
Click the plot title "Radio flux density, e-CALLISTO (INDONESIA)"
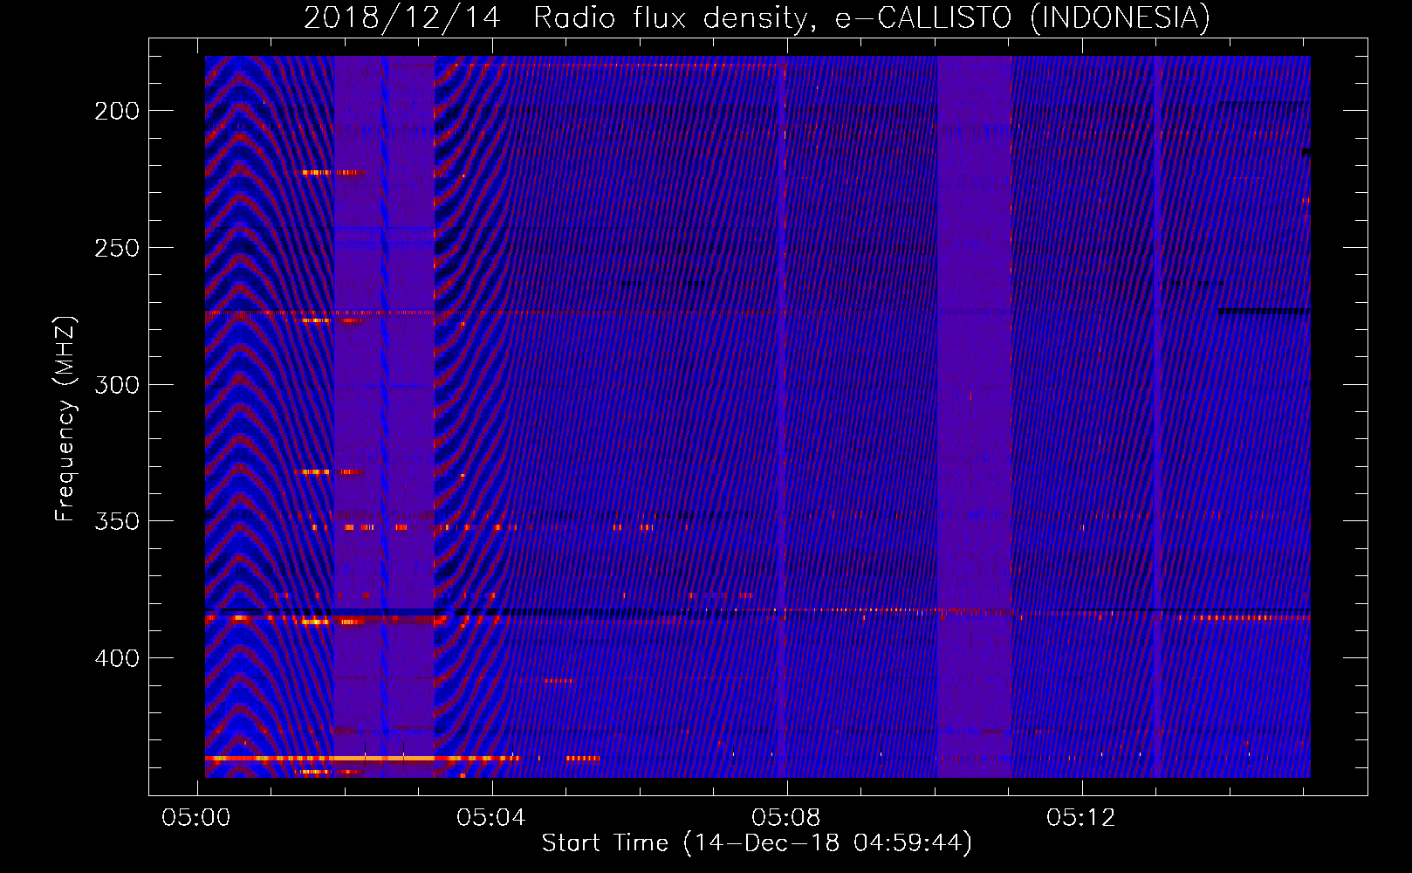point(872,17)
